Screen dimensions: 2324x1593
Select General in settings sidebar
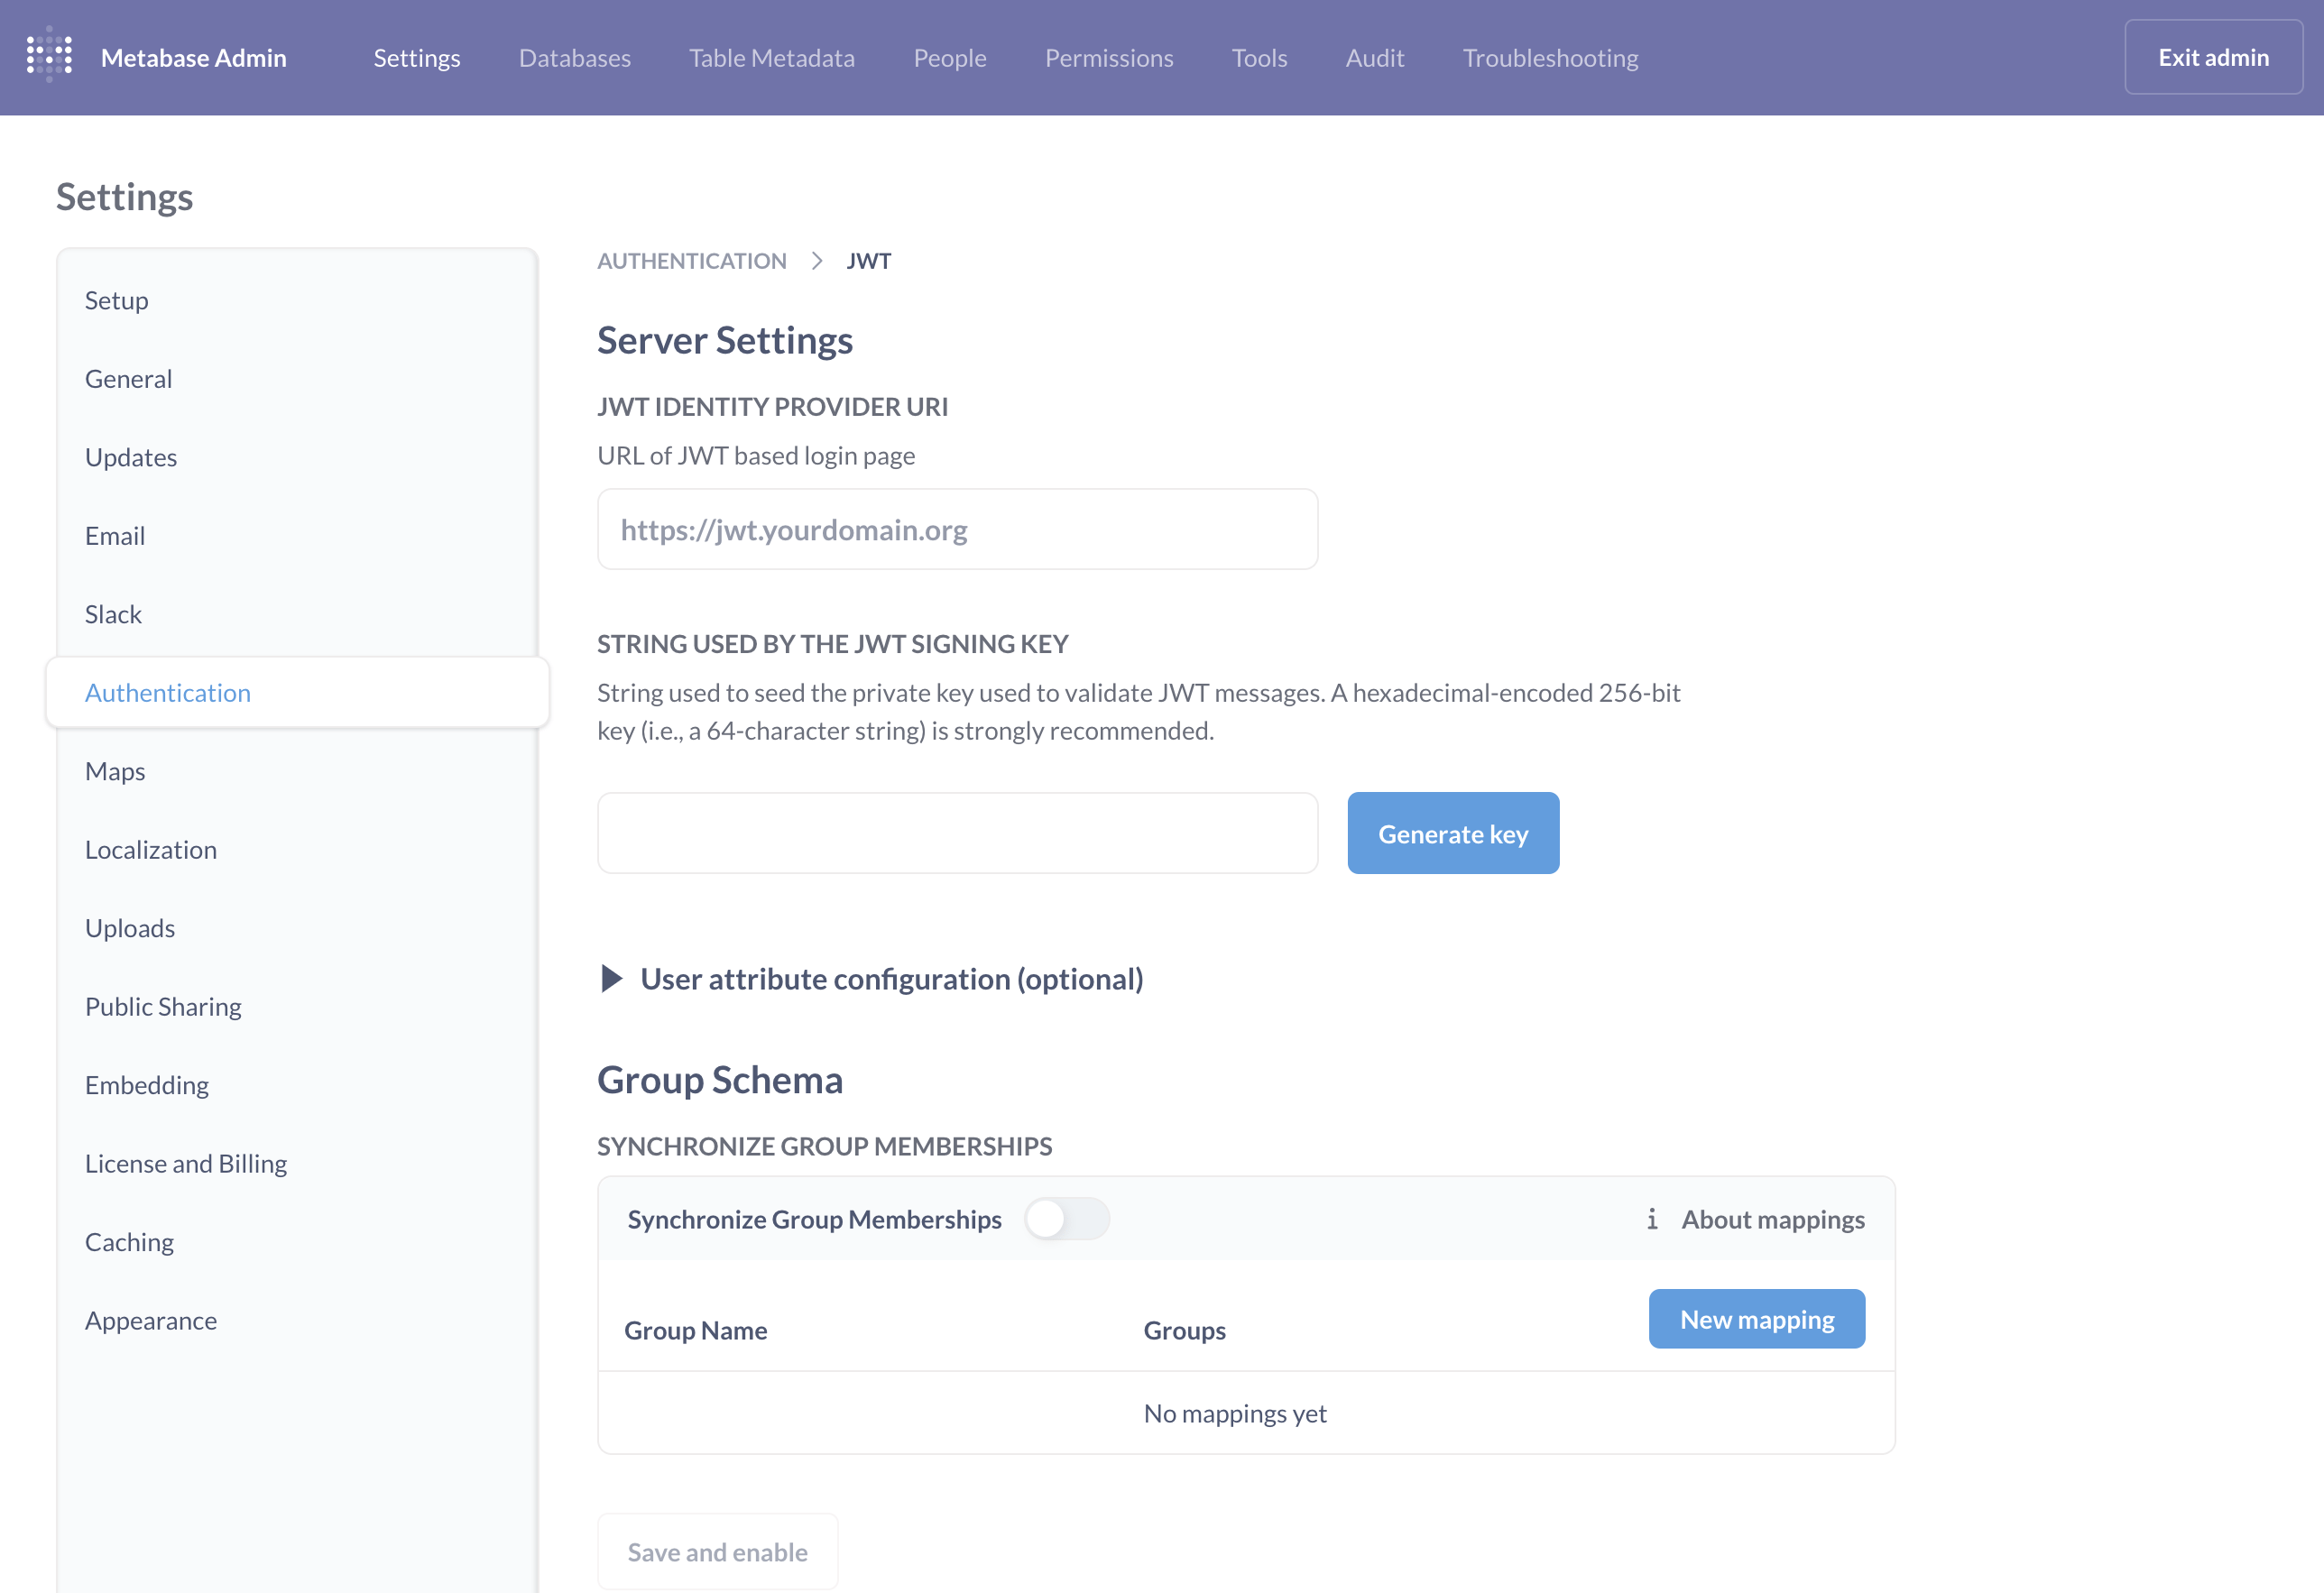(297, 379)
